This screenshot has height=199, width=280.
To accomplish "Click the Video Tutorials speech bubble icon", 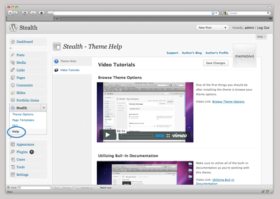I will tap(57, 70).
